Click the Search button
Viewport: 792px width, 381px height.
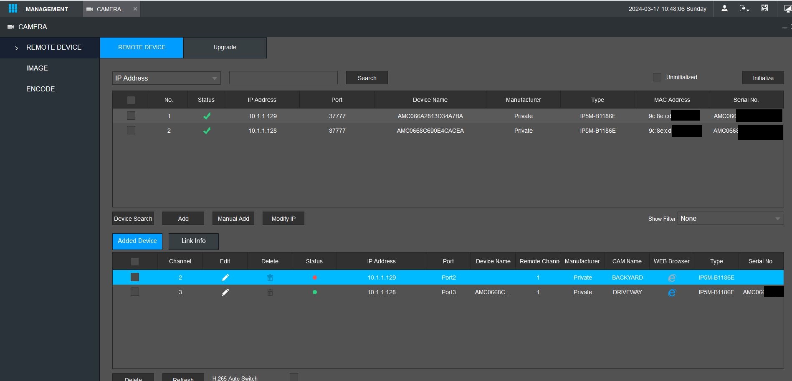(x=367, y=78)
